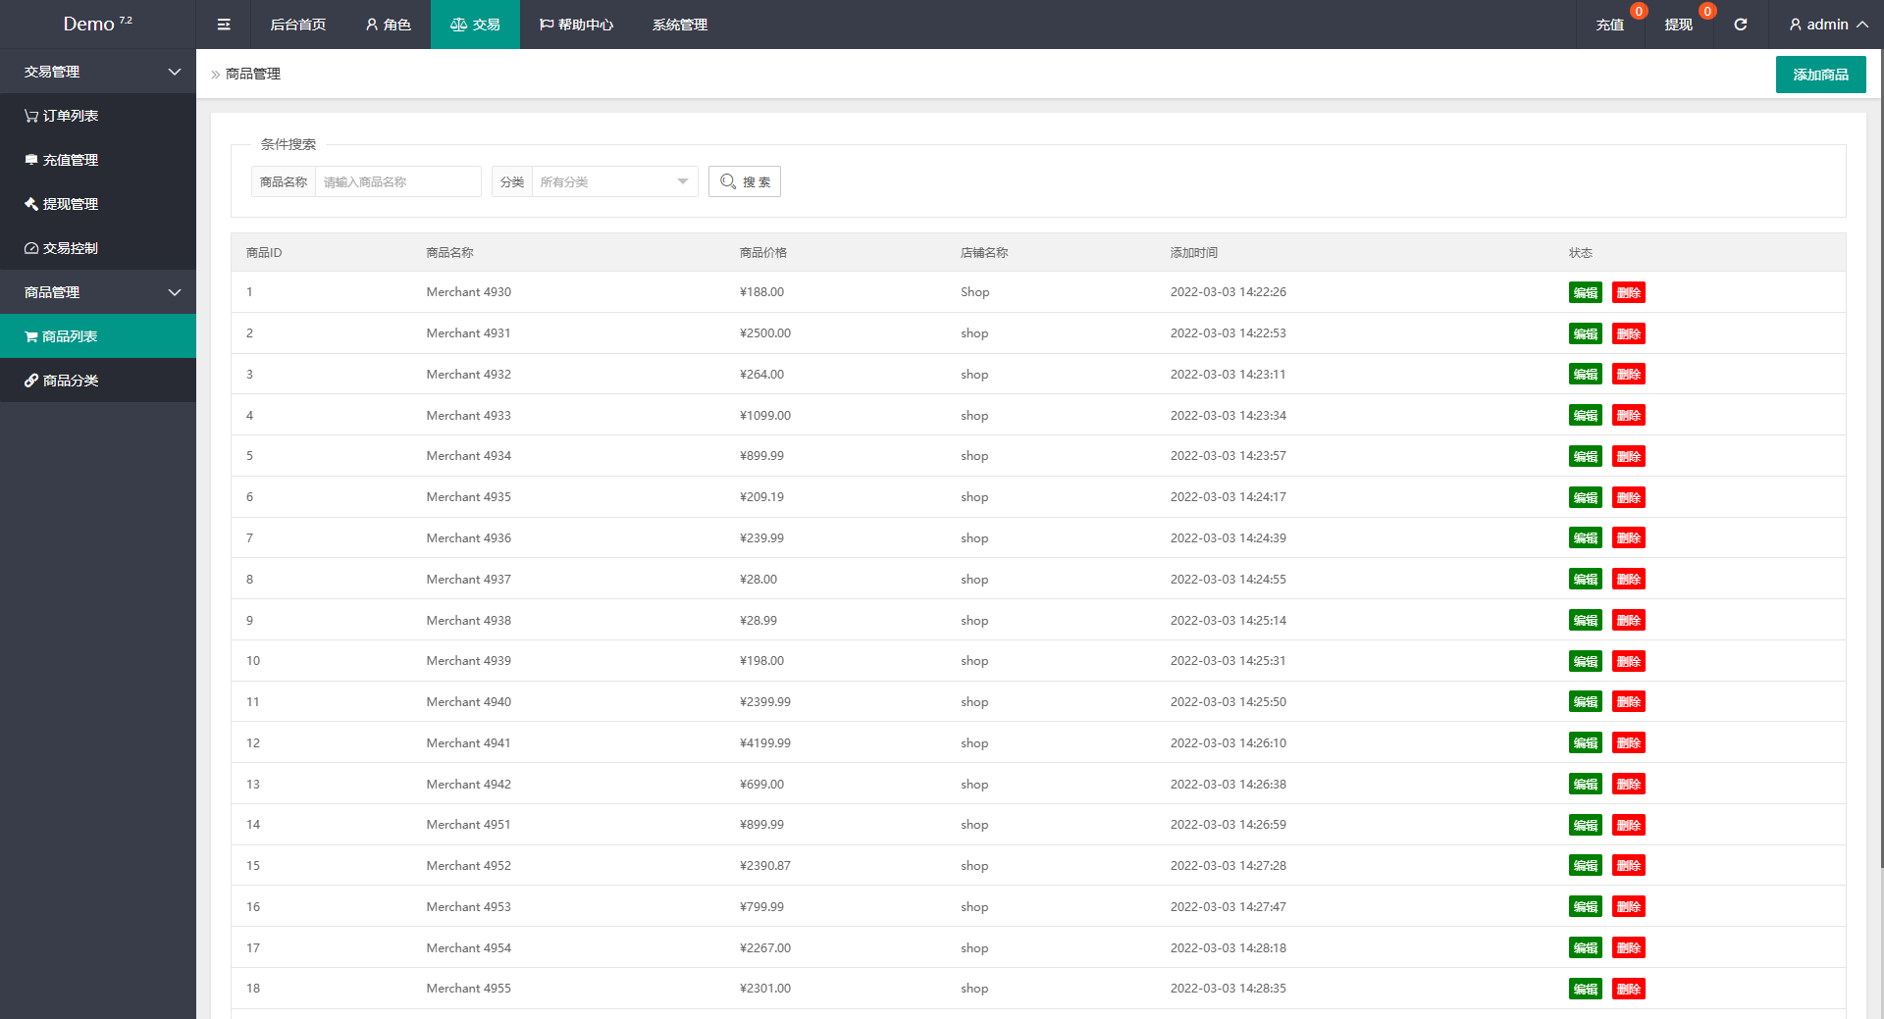Open 交易控制 with the gauge icon
This screenshot has width=1884, height=1019.
tap(61, 248)
